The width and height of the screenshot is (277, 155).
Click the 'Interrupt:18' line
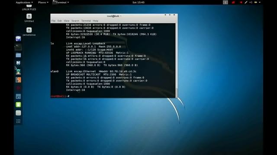75,90
